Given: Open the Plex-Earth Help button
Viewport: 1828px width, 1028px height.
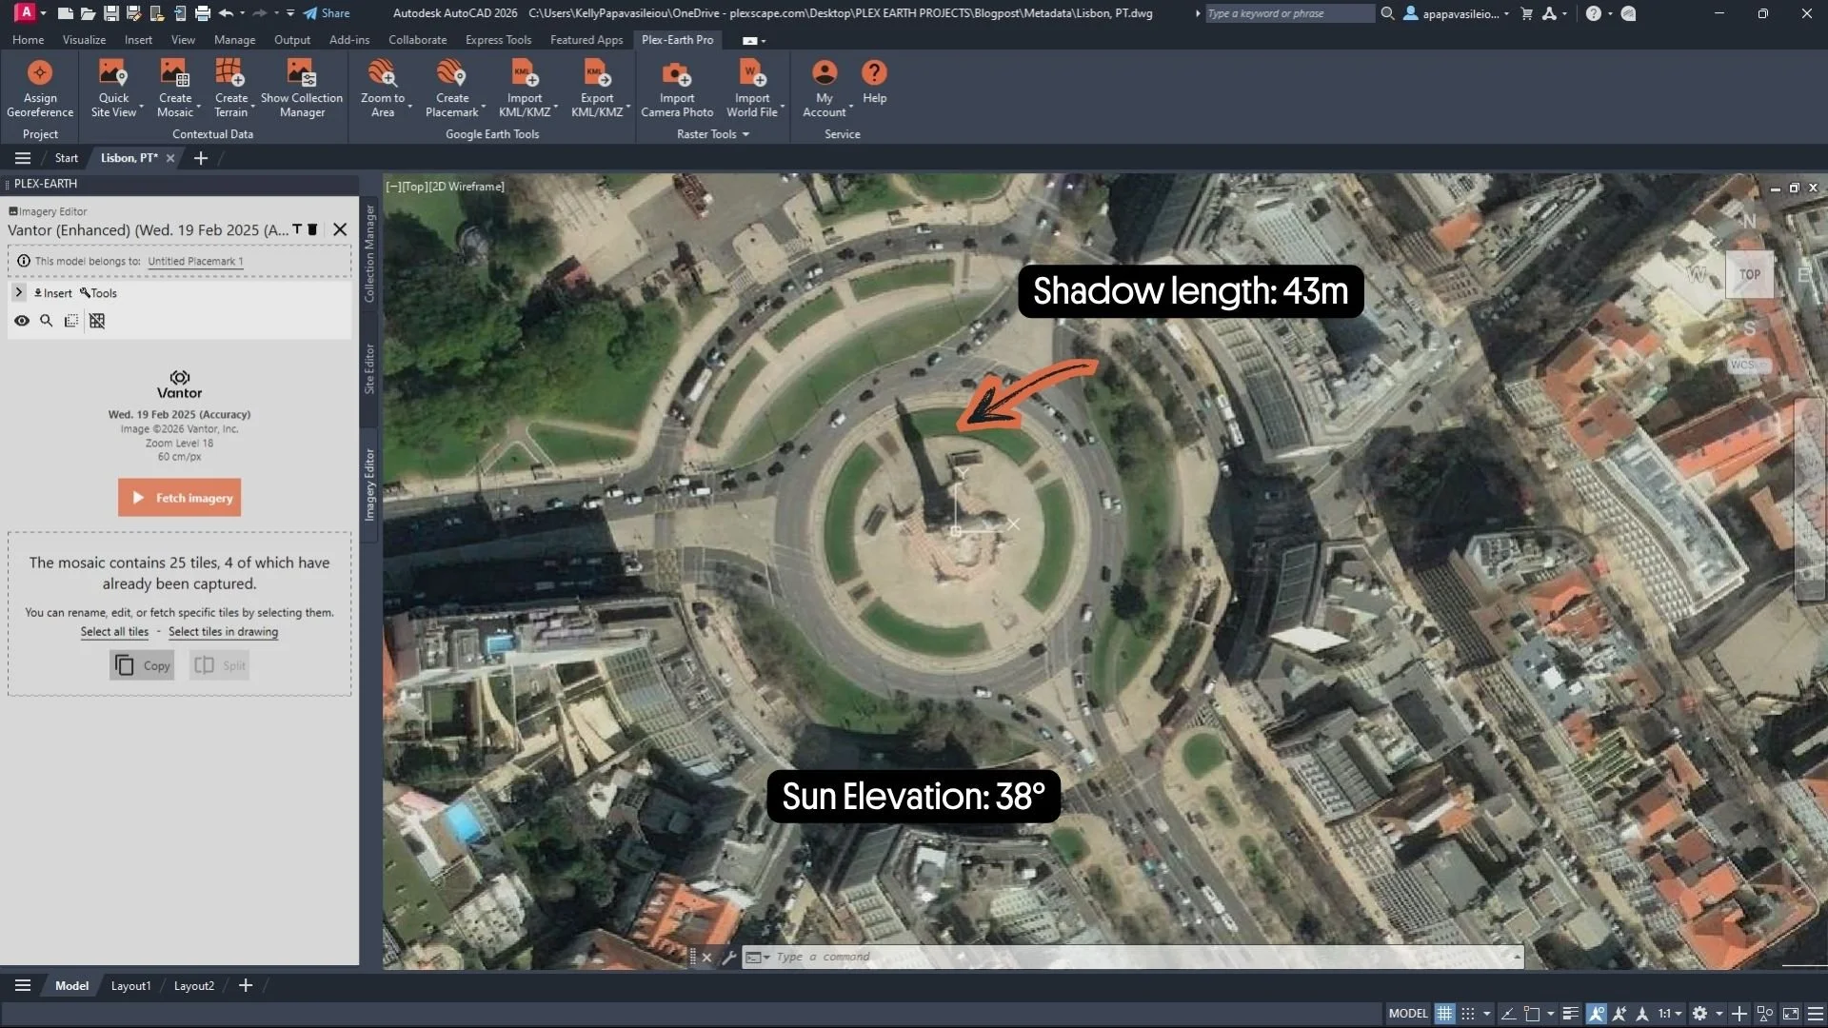Looking at the screenshot, I should (x=874, y=83).
